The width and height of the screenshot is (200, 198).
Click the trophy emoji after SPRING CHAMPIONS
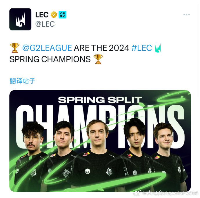[x=98, y=59]
